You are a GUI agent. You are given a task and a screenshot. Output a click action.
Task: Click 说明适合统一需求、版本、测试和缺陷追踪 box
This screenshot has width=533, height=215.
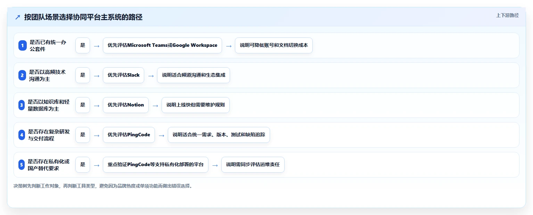click(219, 135)
